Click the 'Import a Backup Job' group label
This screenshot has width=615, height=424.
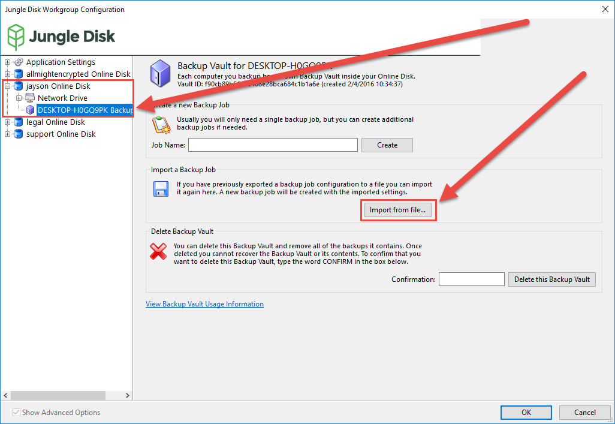point(183,170)
